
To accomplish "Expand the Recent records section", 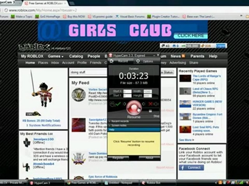I will click(x=134, y=121).
